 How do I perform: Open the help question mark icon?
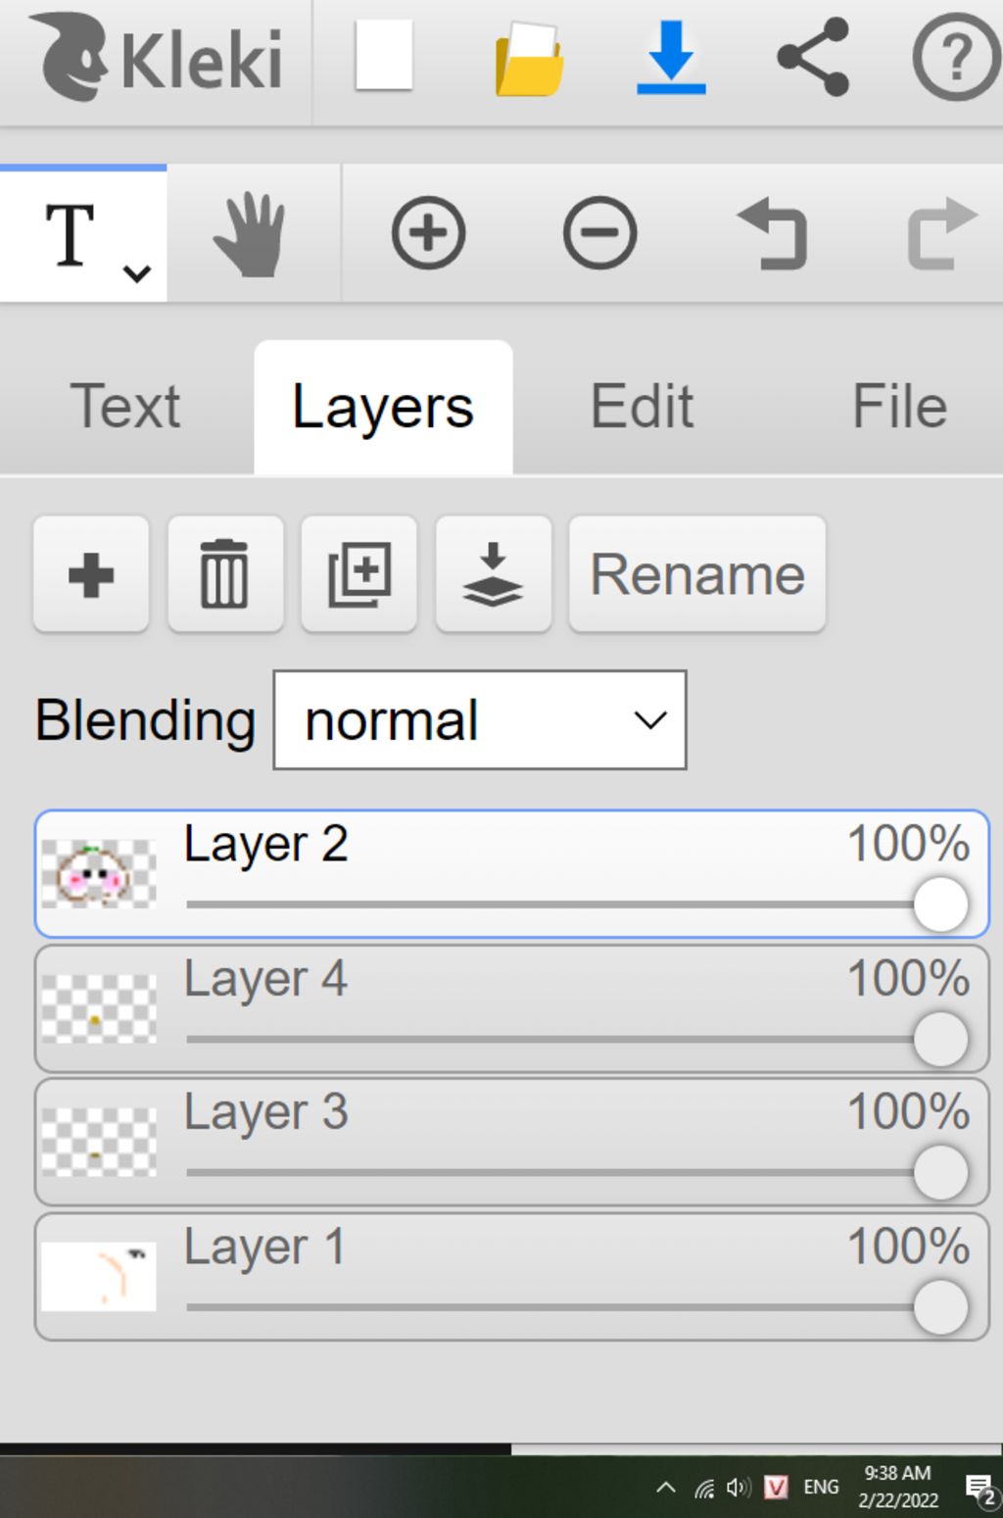click(956, 58)
